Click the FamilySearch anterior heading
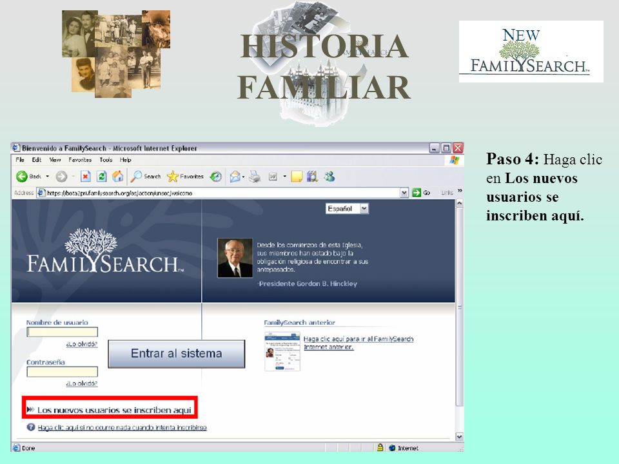The image size is (619, 464). (x=299, y=322)
